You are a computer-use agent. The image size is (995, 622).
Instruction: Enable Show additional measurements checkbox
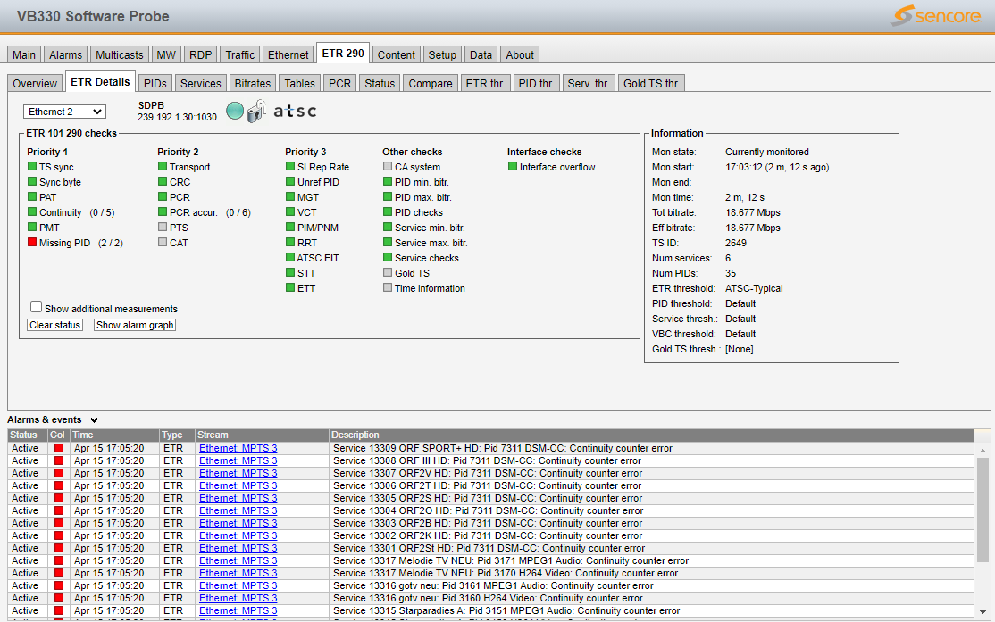point(37,307)
